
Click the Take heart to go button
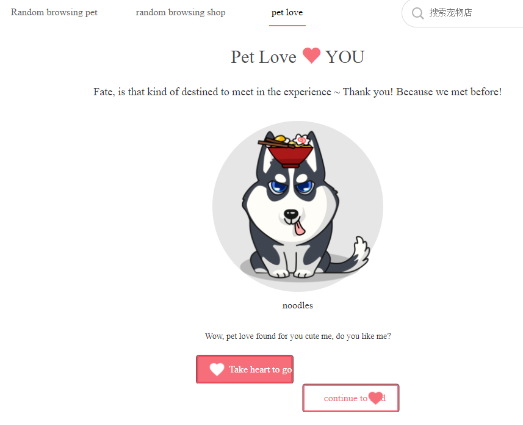coord(245,369)
